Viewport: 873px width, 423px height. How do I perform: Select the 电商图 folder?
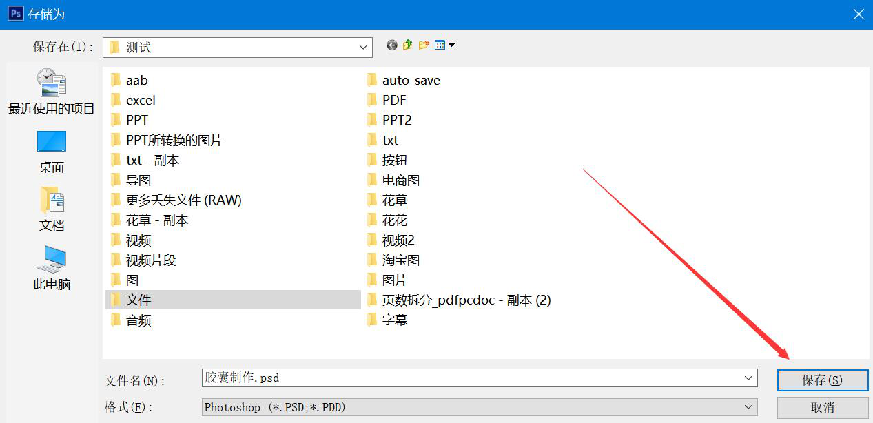click(x=400, y=180)
